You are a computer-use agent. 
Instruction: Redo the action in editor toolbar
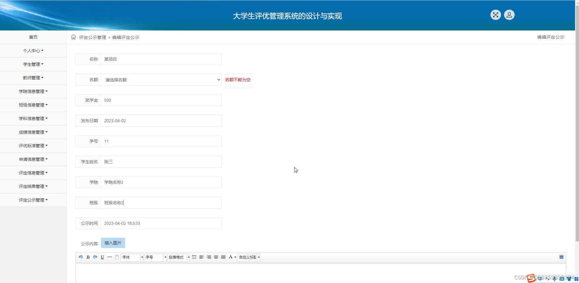click(x=95, y=257)
